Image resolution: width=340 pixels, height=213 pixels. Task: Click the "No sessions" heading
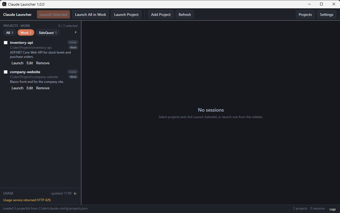pyautogui.click(x=211, y=110)
